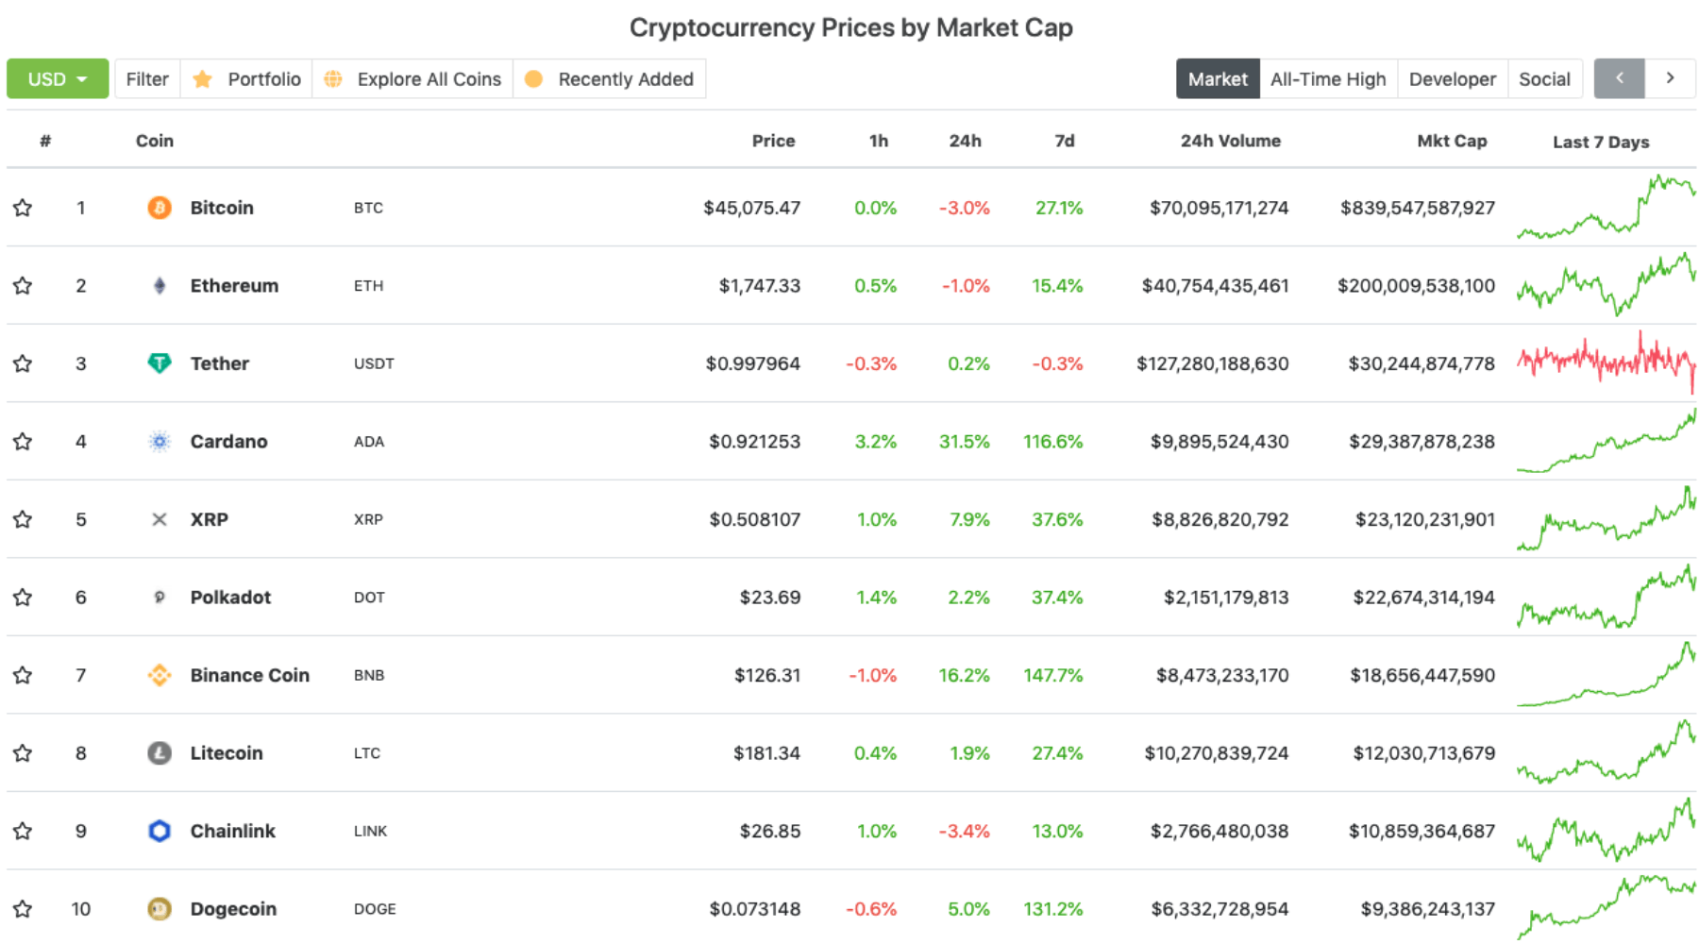Click the left chevron tab arrow
Screen dimensions: 1699x944
[x=1619, y=79]
